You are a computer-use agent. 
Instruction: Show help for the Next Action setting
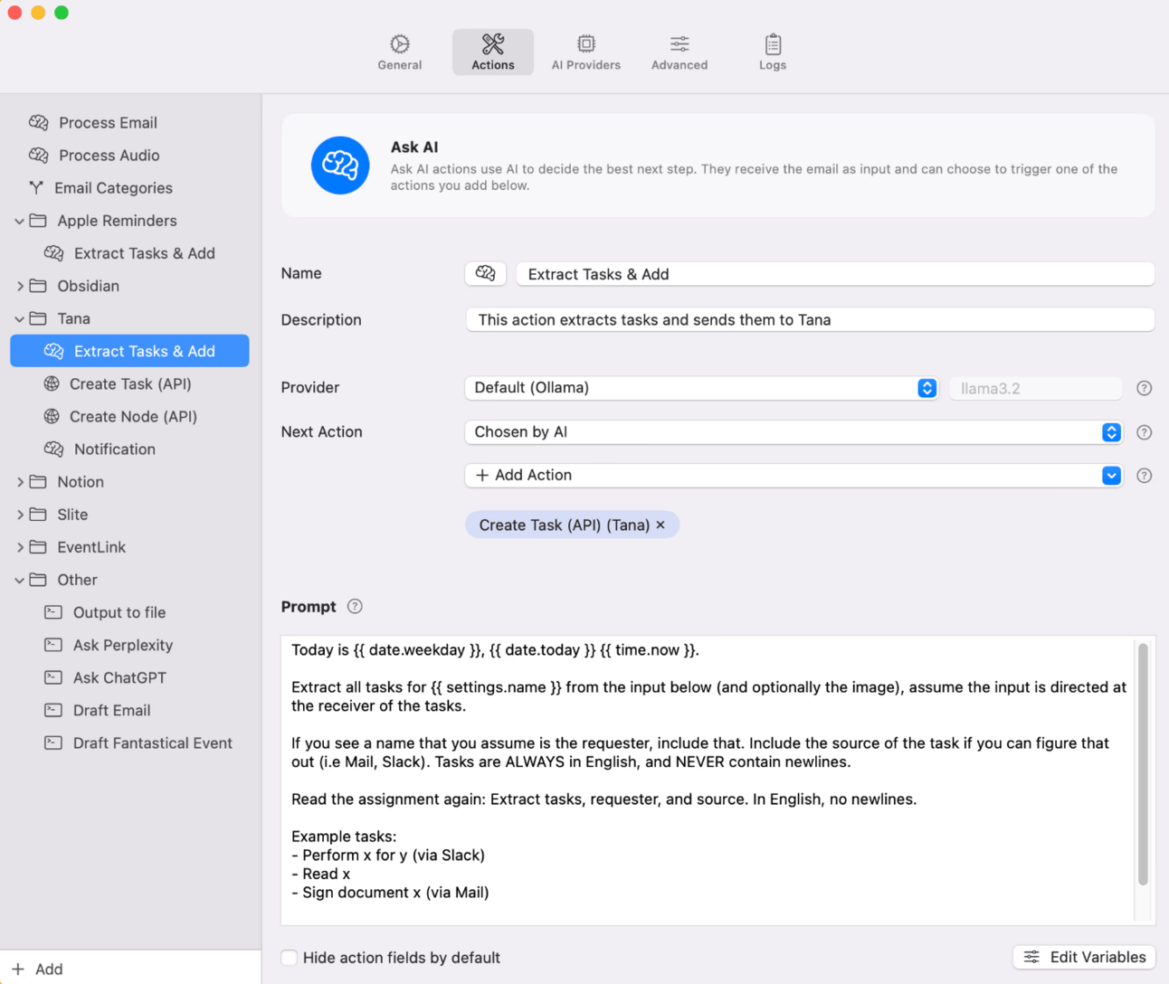tap(1145, 432)
